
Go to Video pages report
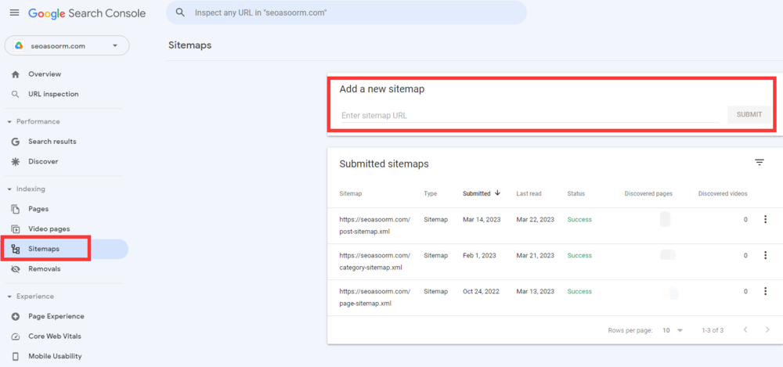[x=49, y=228]
